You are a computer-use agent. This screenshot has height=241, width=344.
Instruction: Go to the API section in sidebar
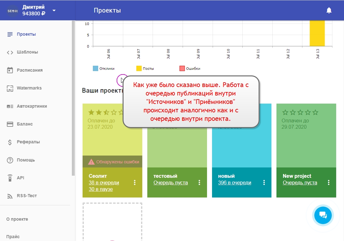[20, 178]
